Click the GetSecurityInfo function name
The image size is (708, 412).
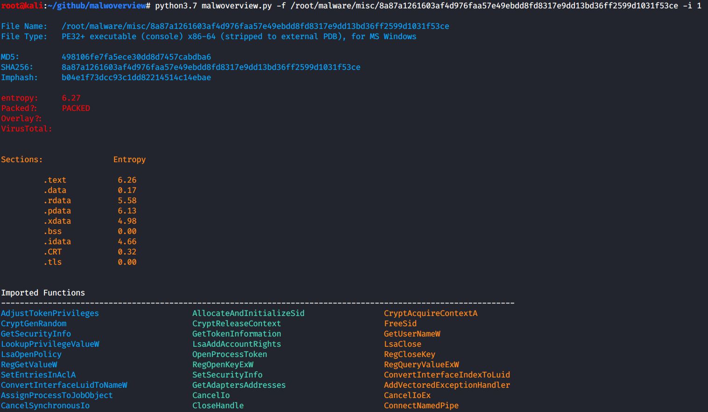pos(36,334)
